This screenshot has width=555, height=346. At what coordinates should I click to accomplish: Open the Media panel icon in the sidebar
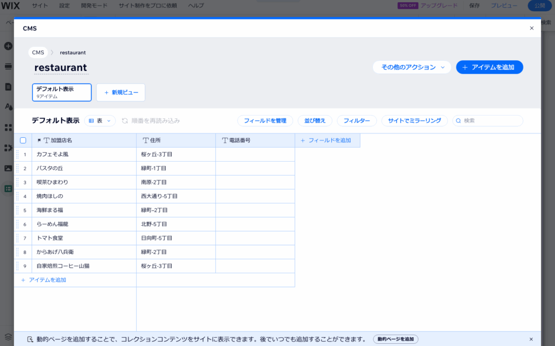[x=8, y=168]
